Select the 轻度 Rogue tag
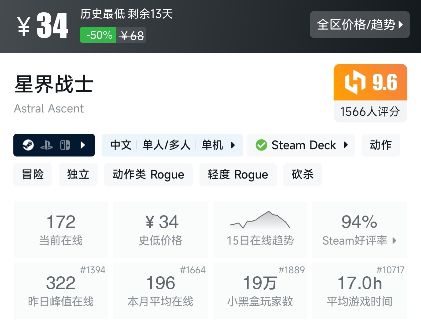The width and height of the screenshot is (421, 320). pos(238,175)
